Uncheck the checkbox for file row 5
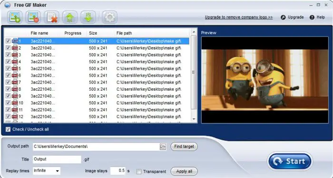The height and width of the screenshot is (178, 333). tap(8, 68)
